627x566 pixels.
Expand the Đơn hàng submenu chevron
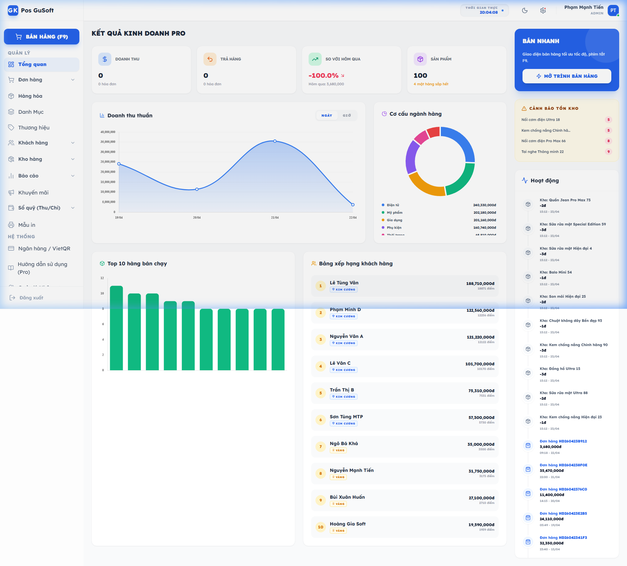point(73,79)
